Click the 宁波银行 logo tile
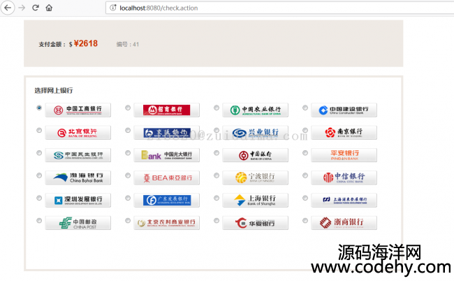The height and width of the screenshot is (281, 454). (x=255, y=178)
